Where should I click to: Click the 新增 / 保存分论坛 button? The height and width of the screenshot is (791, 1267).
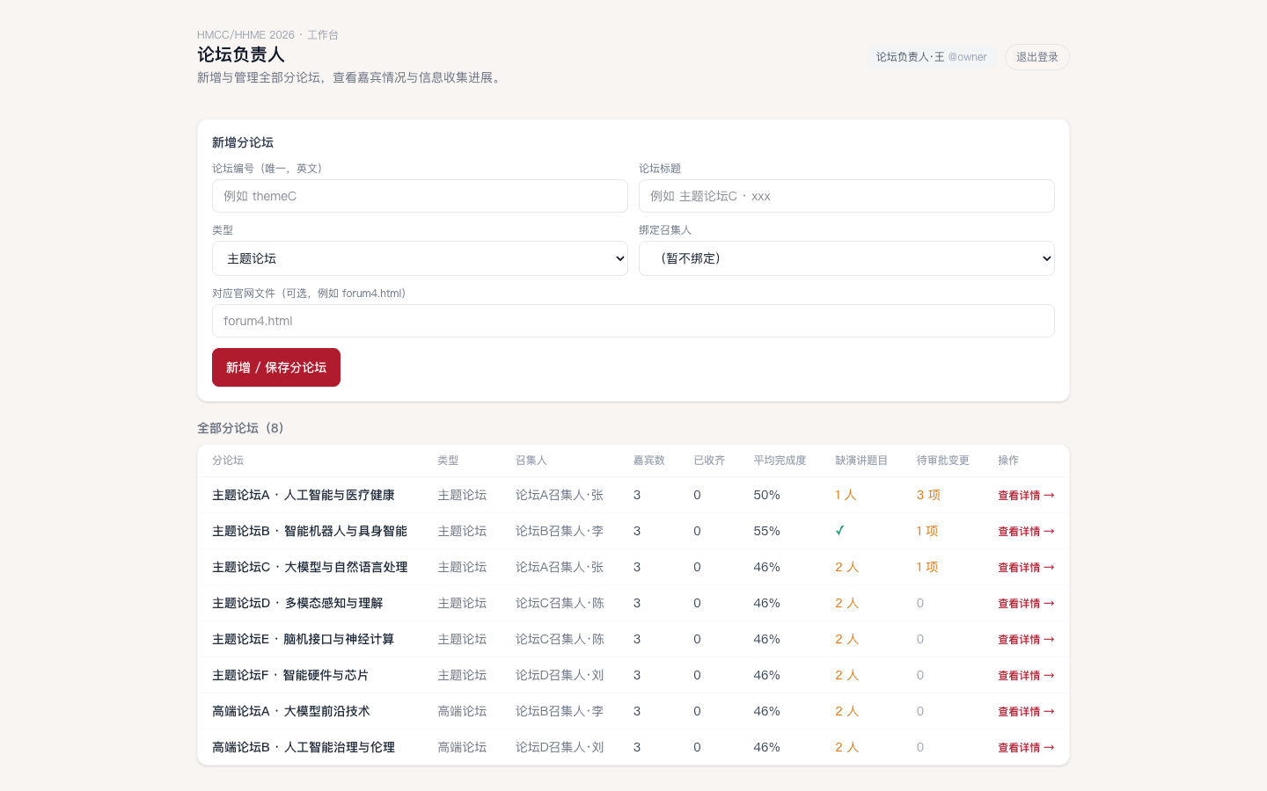click(x=276, y=367)
